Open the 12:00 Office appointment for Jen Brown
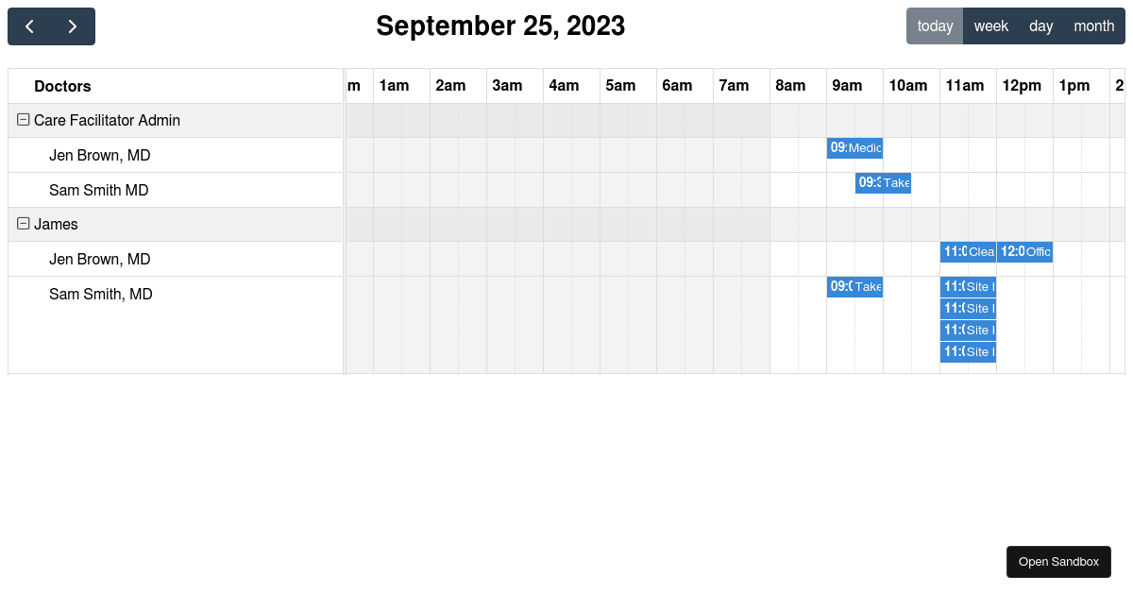The image size is (1133, 595). [1024, 251]
